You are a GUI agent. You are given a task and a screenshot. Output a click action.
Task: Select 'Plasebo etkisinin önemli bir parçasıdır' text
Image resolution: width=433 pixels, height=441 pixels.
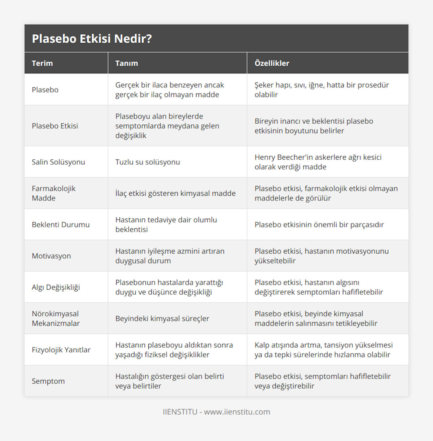[319, 224]
